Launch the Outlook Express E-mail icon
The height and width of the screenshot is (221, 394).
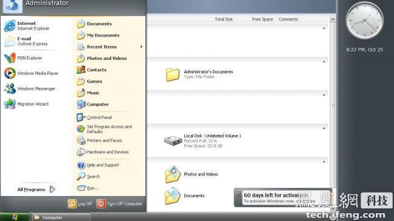pyautogui.click(x=10, y=41)
